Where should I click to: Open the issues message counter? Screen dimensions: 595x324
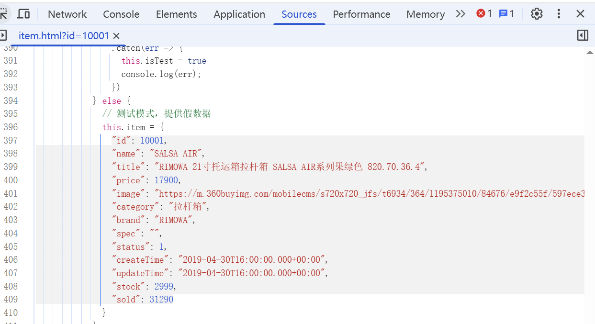coord(506,14)
